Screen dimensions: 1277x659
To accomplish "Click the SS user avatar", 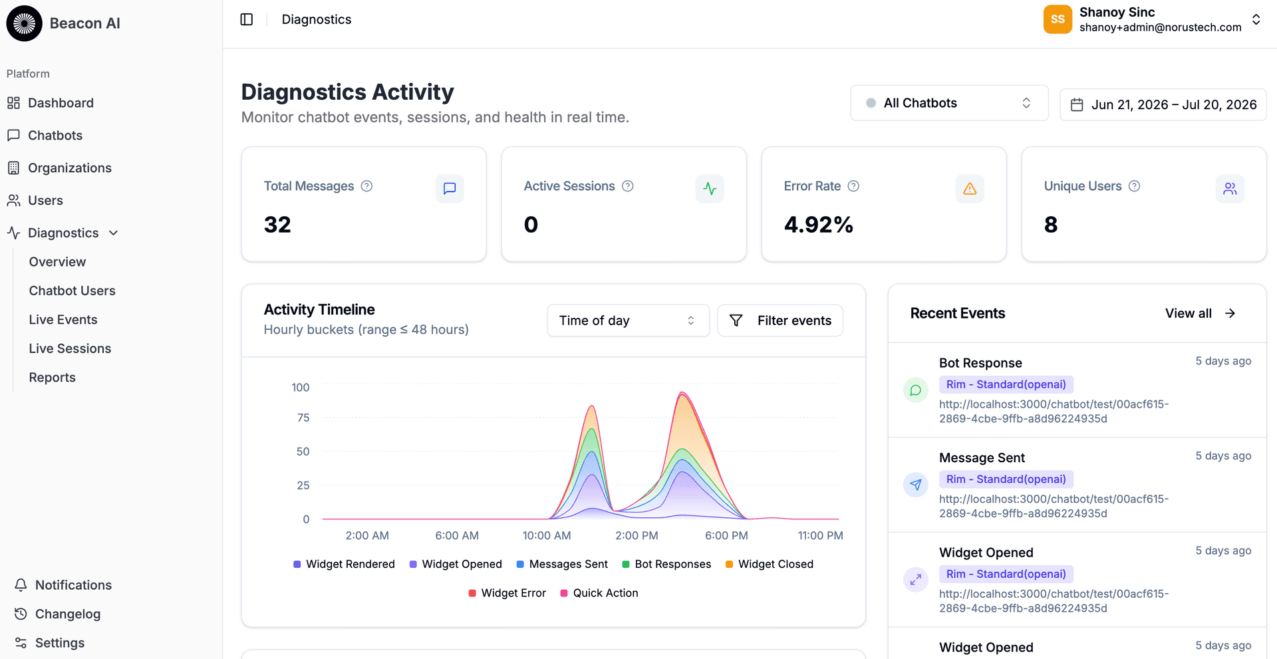I will (1058, 19).
